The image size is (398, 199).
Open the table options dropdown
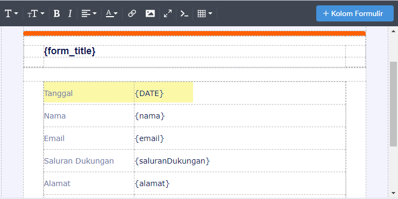[204, 13]
